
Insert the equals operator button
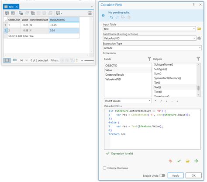tap(177, 101)
